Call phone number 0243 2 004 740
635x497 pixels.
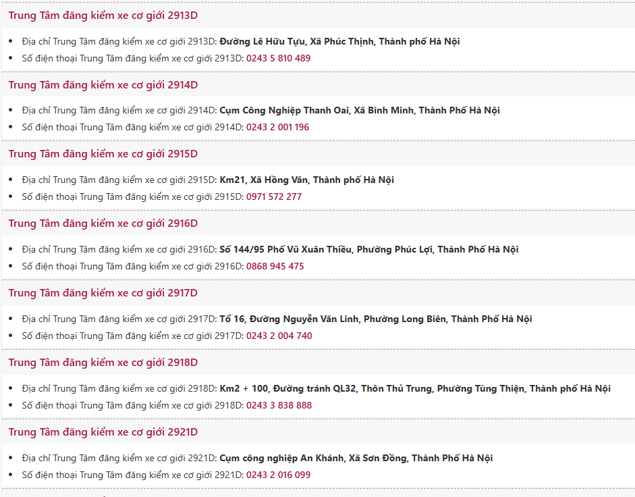coord(279,336)
